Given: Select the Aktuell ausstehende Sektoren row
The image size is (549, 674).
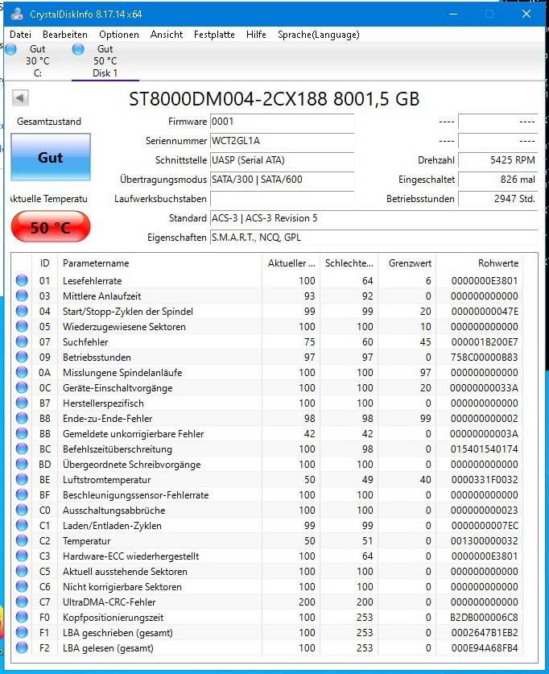Looking at the screenshot, I should coord(267,571).
